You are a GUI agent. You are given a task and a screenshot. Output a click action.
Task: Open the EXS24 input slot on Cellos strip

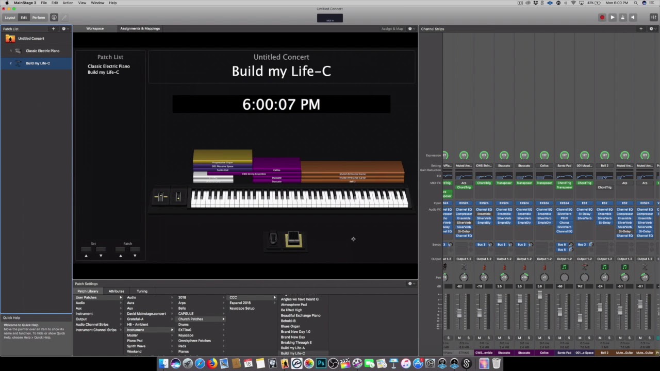coord(544,203)
